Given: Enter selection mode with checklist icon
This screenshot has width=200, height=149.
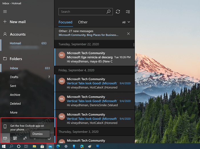Looking at the screenshot, I should [128, 12].
